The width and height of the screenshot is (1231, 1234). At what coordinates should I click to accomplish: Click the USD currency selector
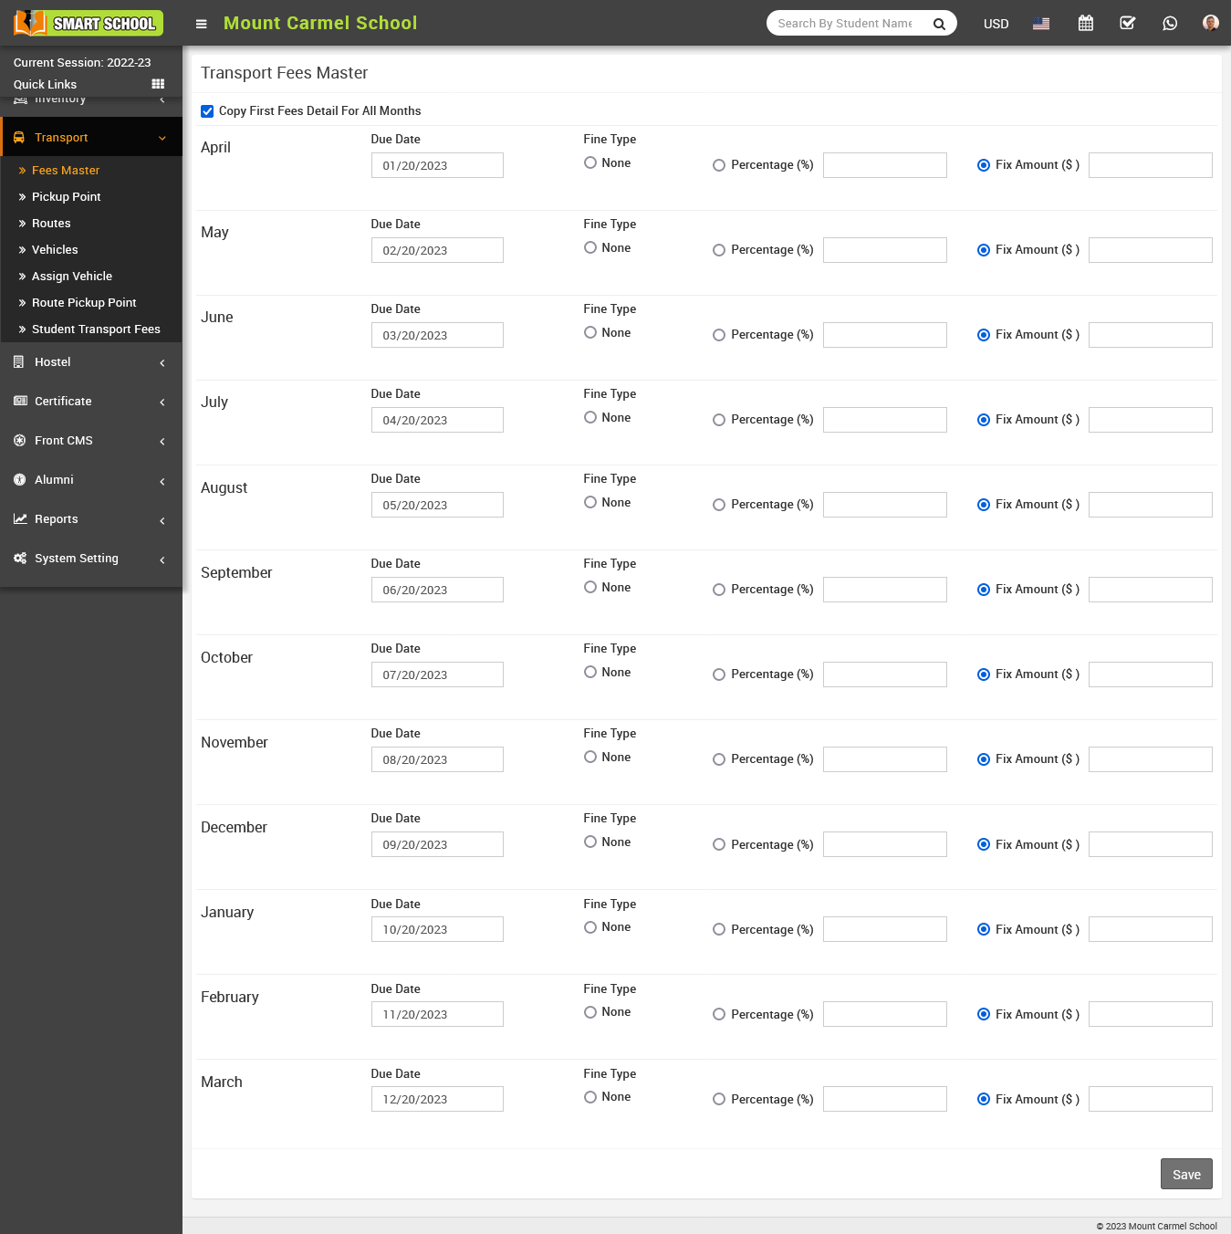tap(996, 24)
